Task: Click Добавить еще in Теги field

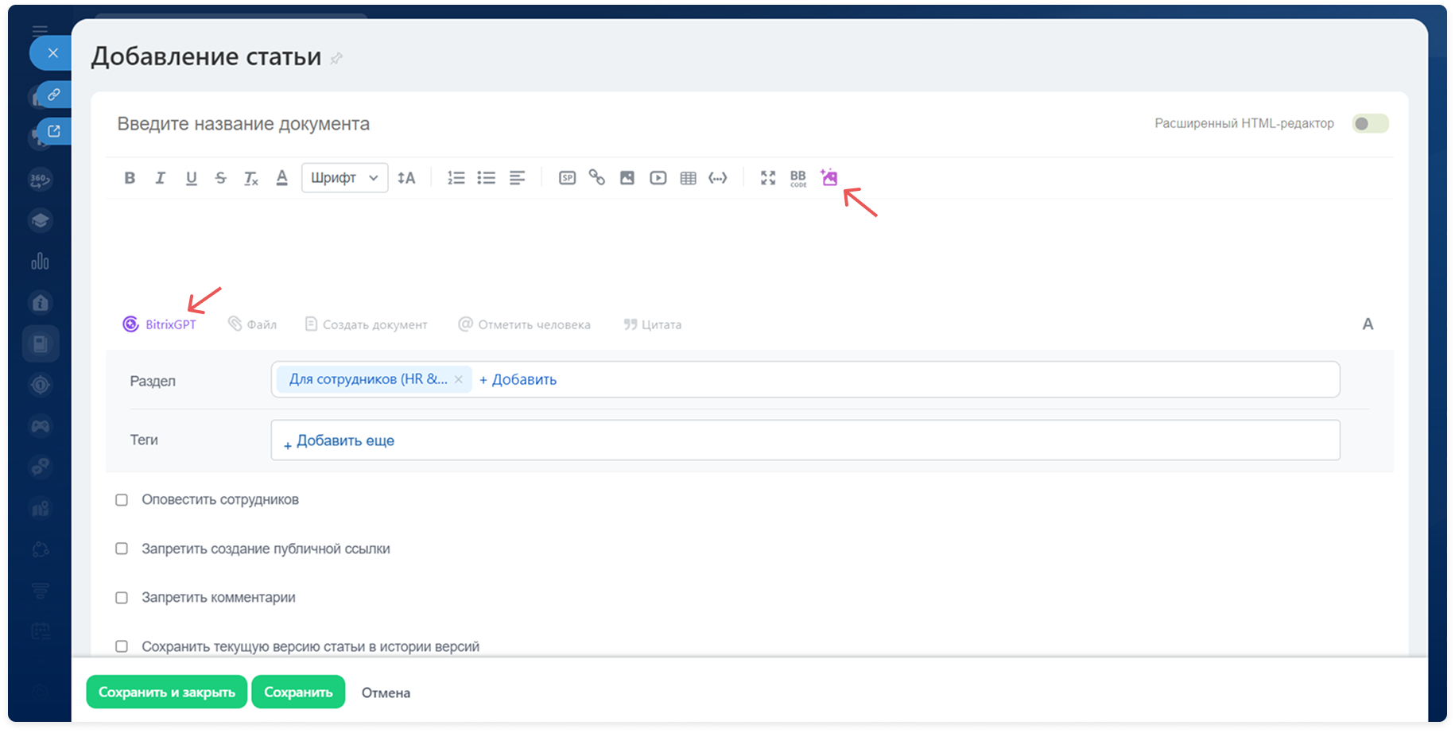Action: click(x=339, y=440)
